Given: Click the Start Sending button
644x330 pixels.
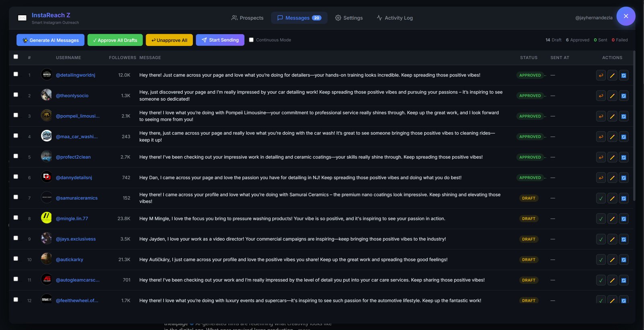Looking at the screenshot, I should pos(220,40).
